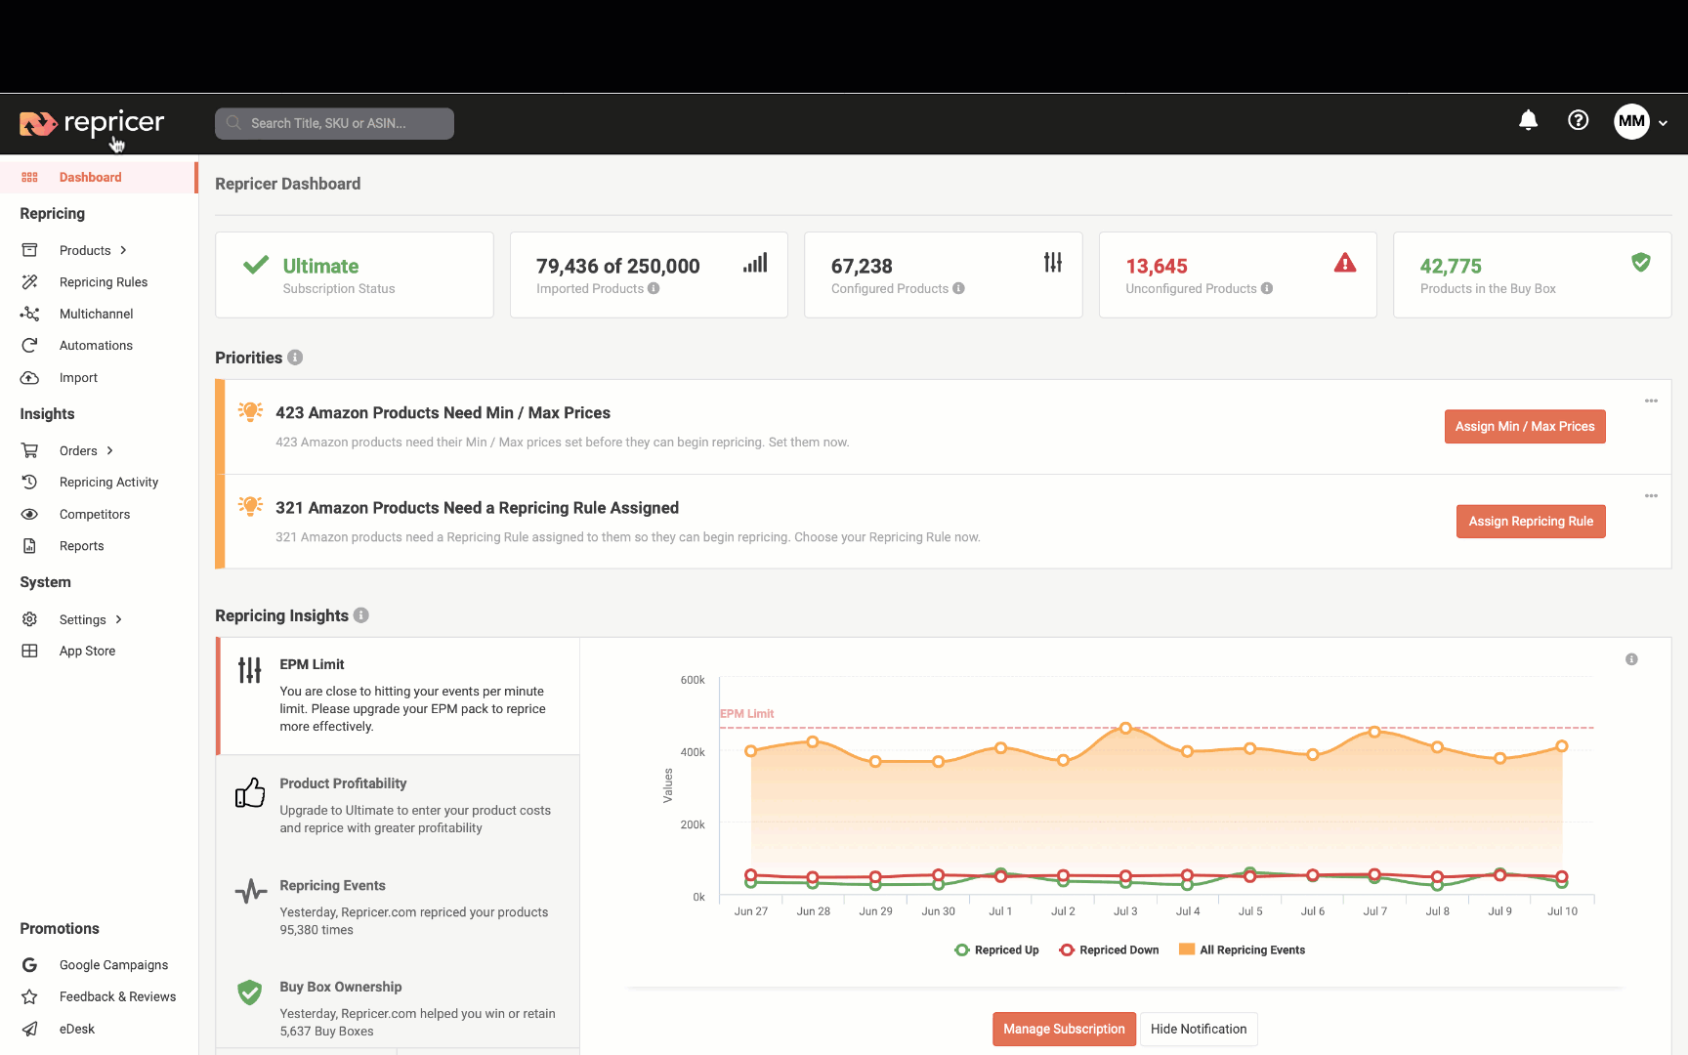Viewport: 1688px width, 1055px height.
Task: Toggle the All Repricing Events legend series
Action: click(1242, 950)
